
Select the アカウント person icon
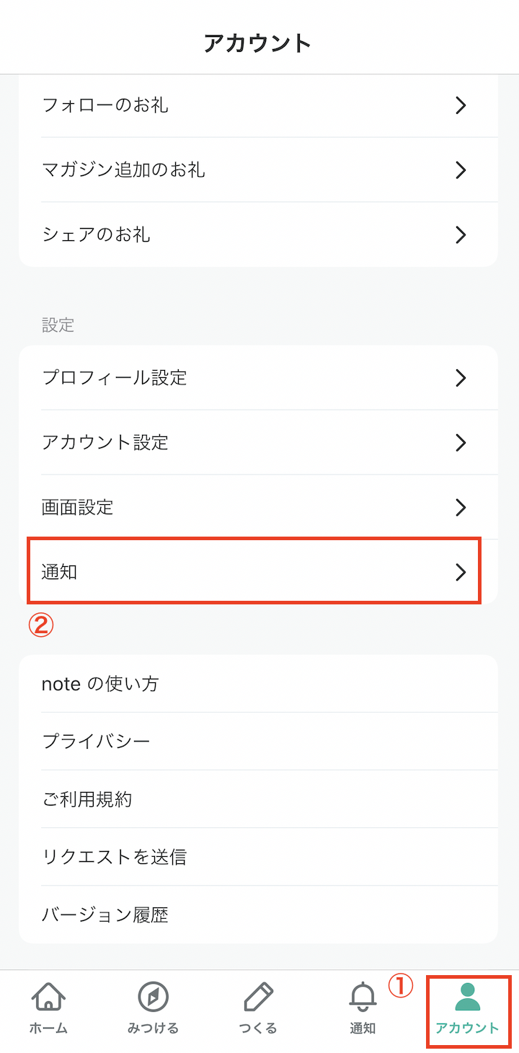[467, 997]
